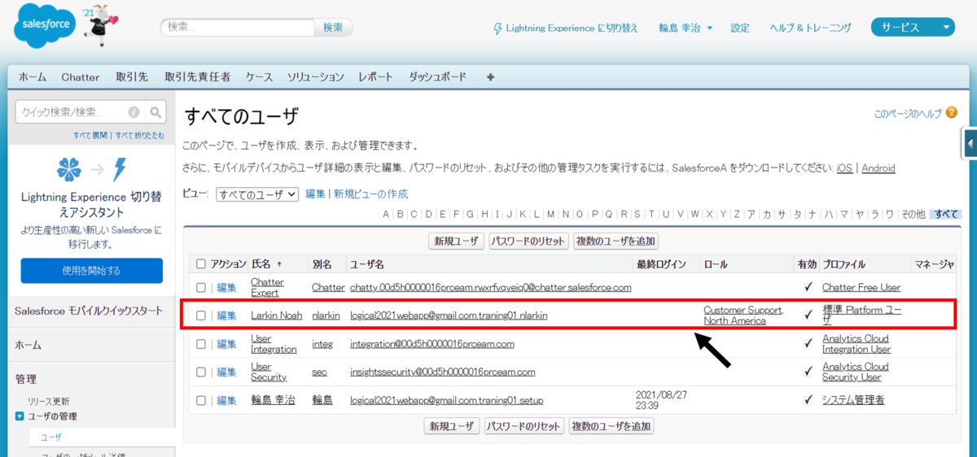Image resolution: width=977 pixels, height=457 pixels.
Task: Open ヘルプ & トレーニング link
Action: [811, 28]
